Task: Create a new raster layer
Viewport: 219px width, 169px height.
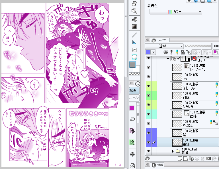Action: click(180, 159)
